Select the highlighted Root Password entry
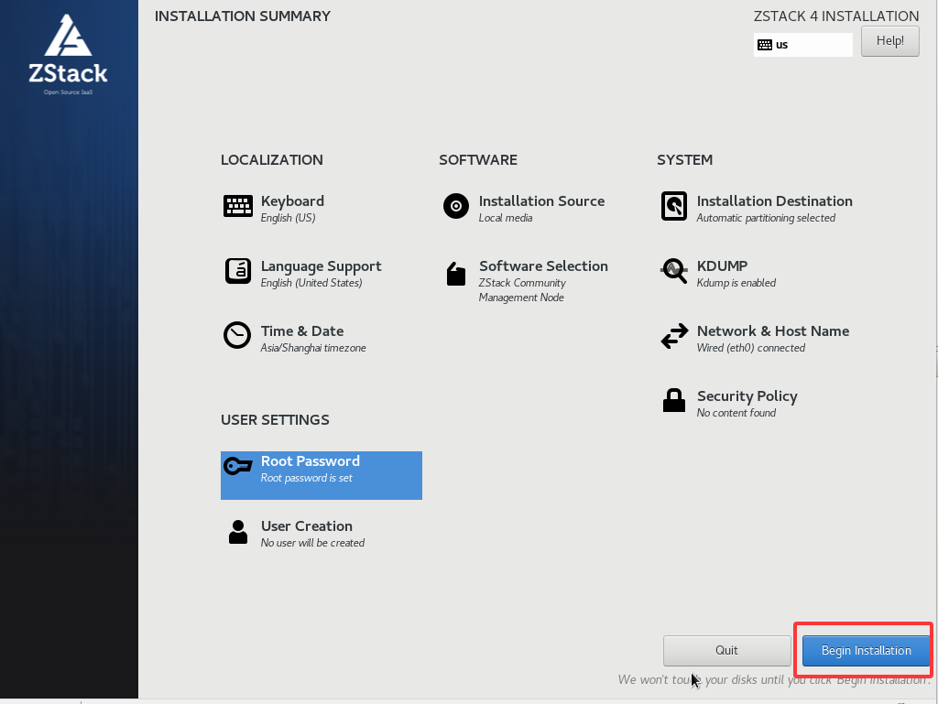The image size is (938, 704). click(x=322, y=475)
